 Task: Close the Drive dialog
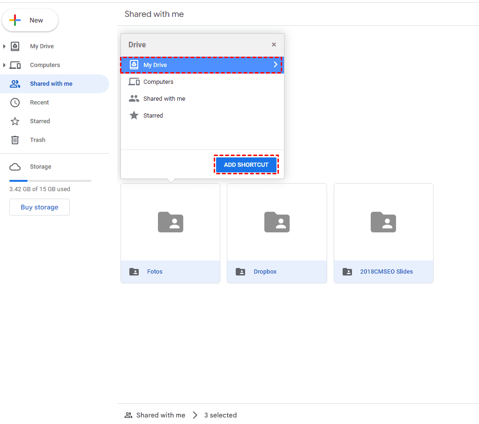tap(274, 45)
